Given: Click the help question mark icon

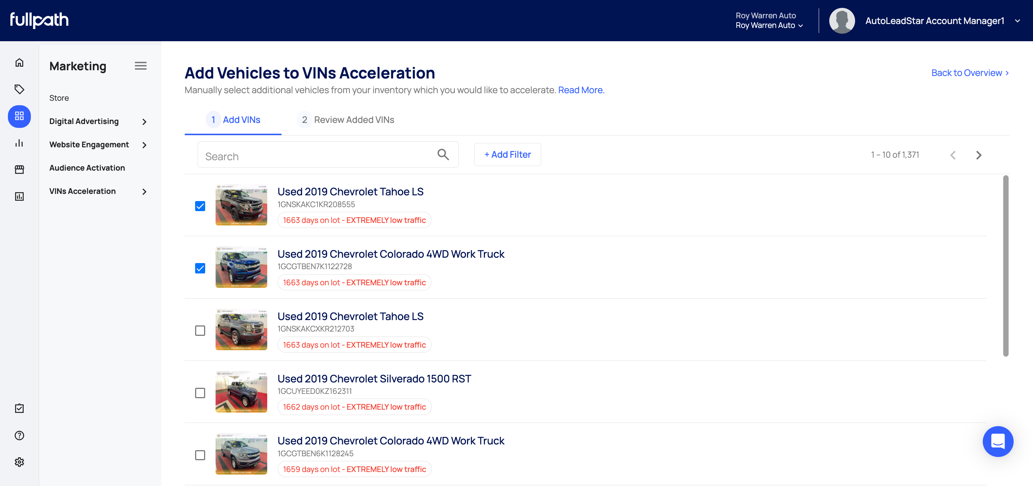Looking at the screenshot, I should pyautogui.click(x=19, y=435).
